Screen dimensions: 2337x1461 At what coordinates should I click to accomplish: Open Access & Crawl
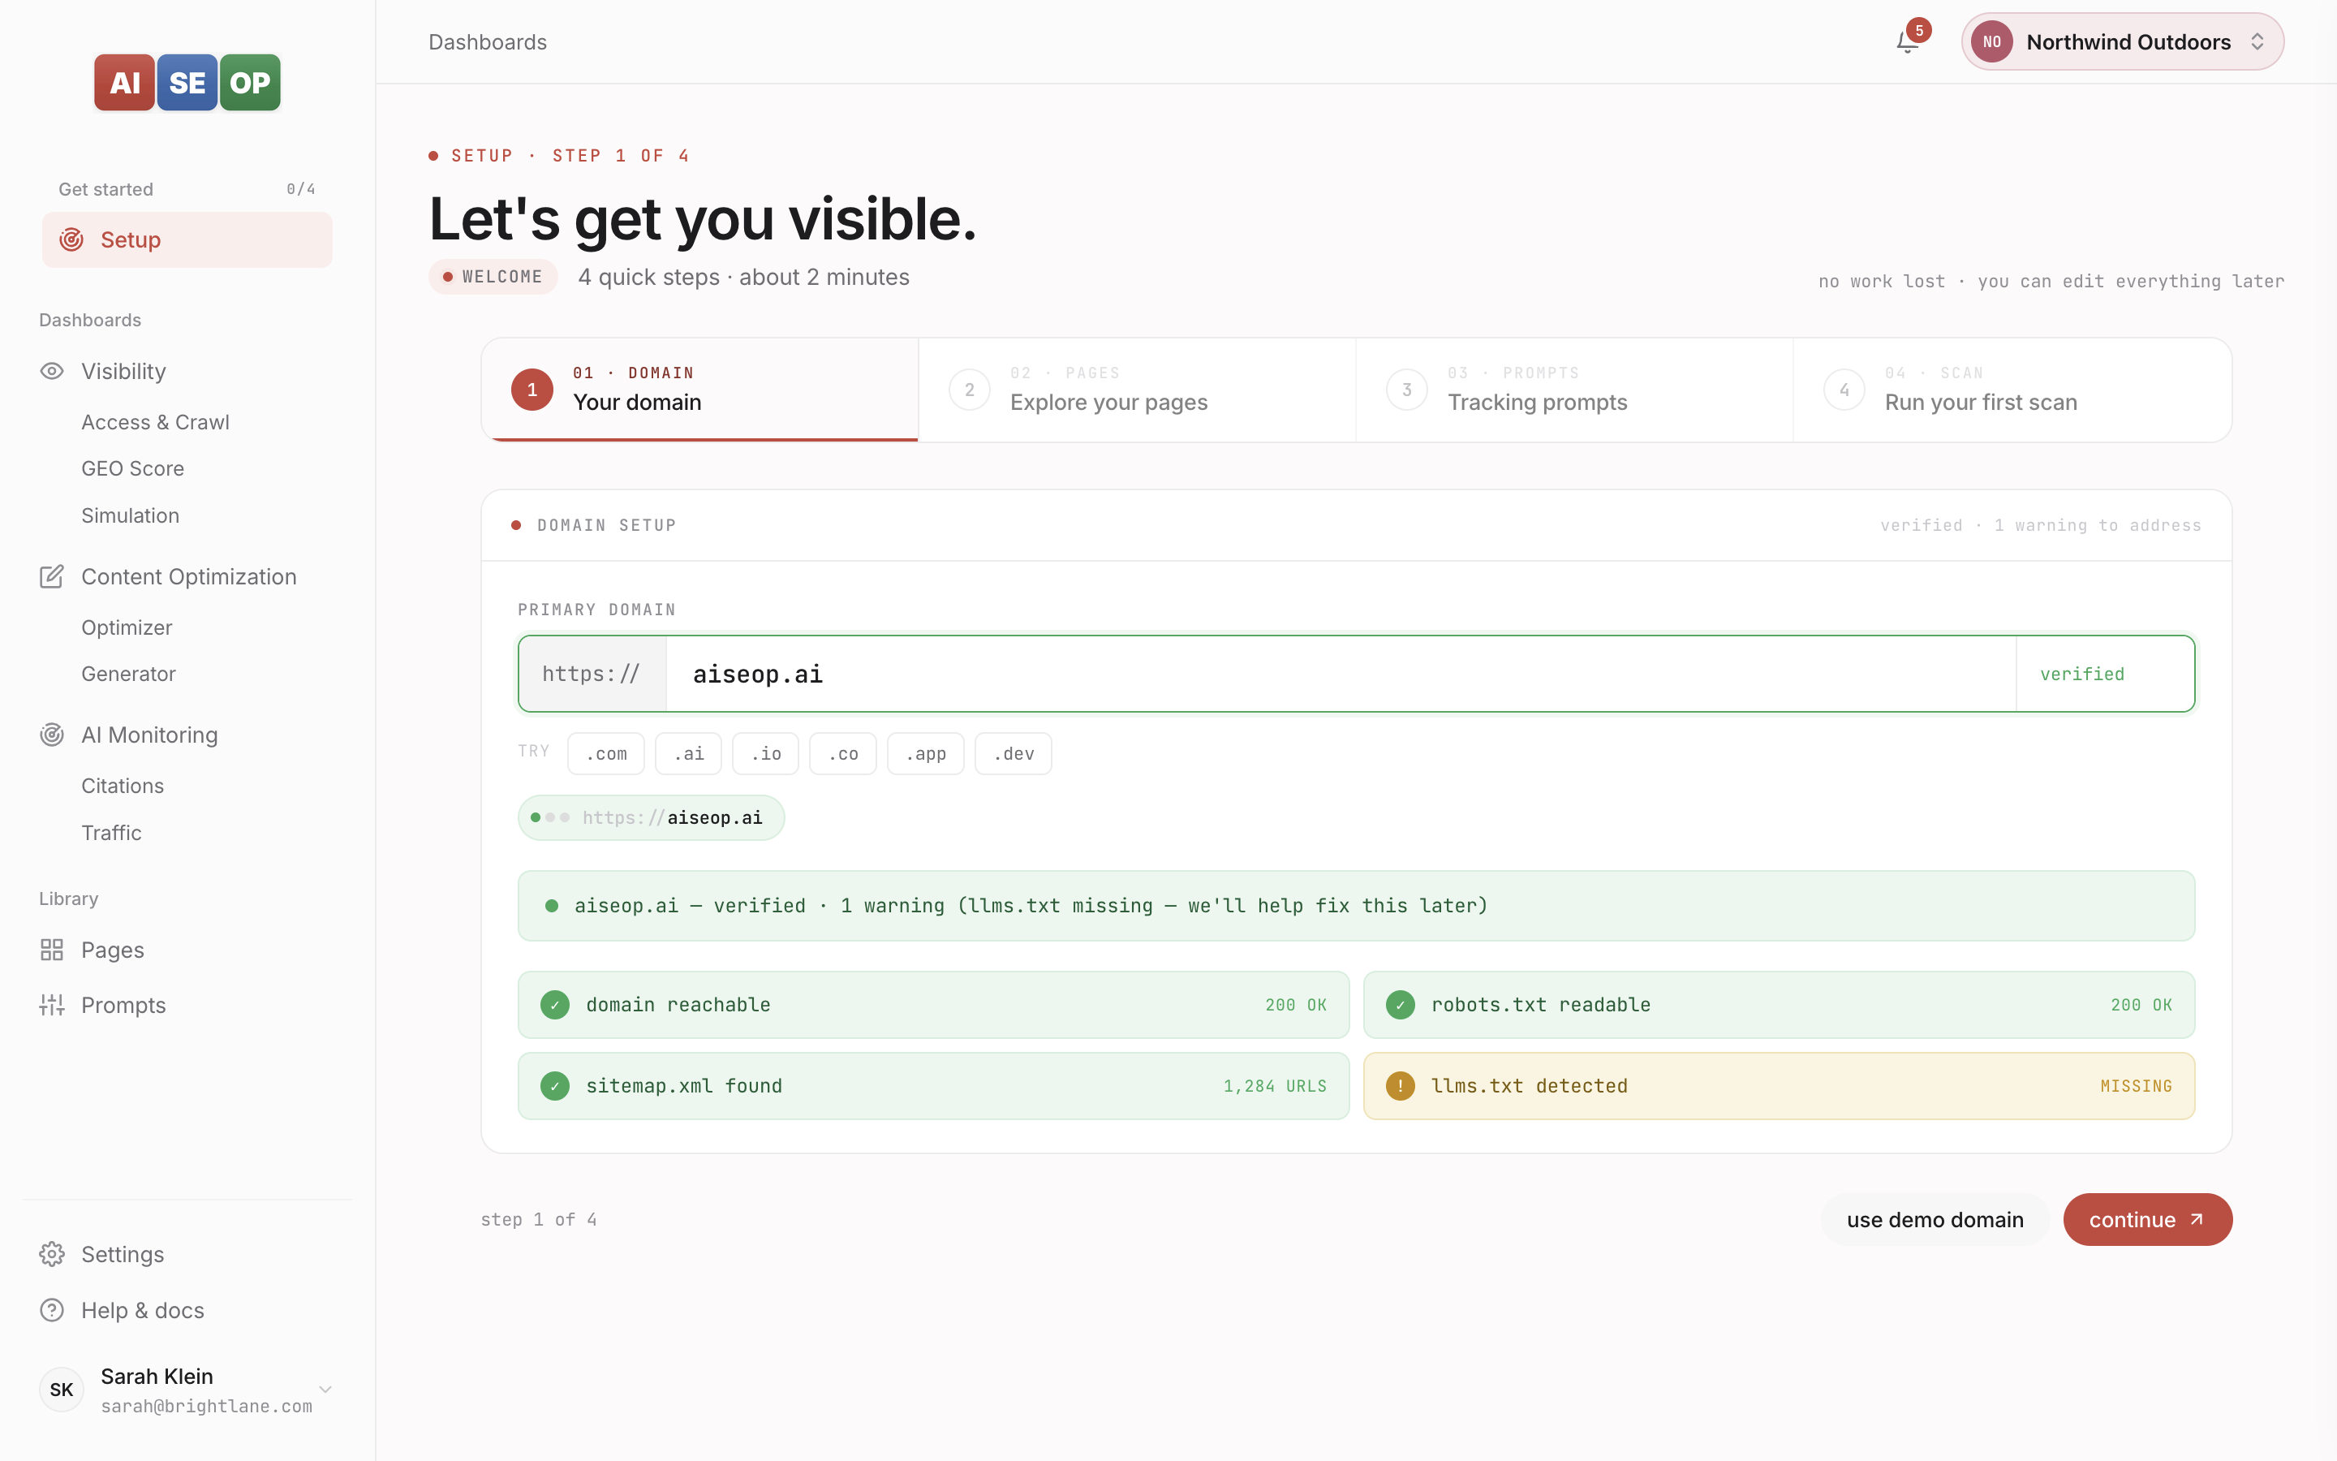click(x=156, y=422)
